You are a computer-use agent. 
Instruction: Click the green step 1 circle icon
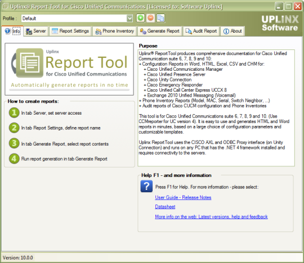pos(14,112)
